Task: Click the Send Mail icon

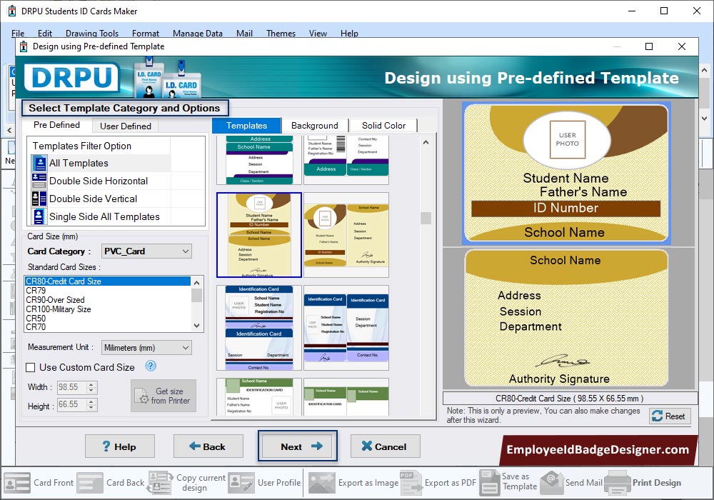Action: 552,483
